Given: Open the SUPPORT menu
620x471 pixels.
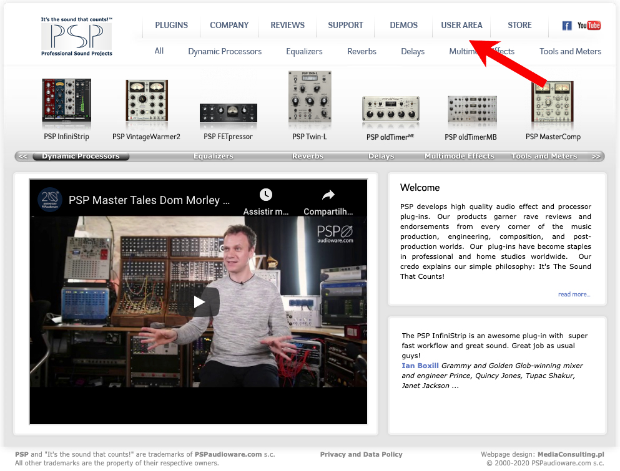Looking at the screenshot, I should [x=345, y=26].
